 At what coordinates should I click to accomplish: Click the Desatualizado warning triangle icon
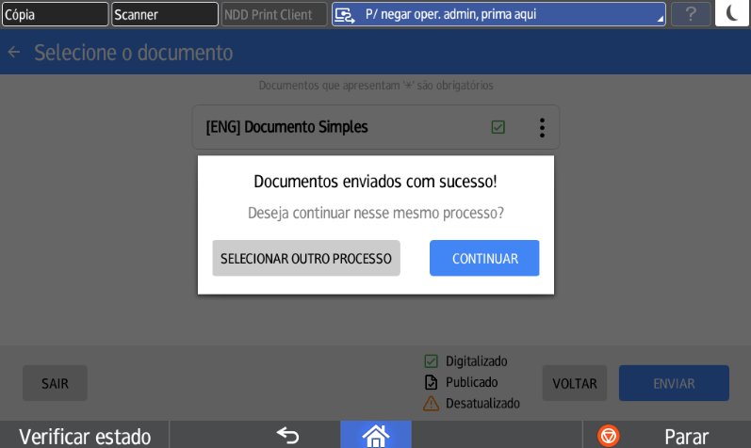(x=431, y=403)
